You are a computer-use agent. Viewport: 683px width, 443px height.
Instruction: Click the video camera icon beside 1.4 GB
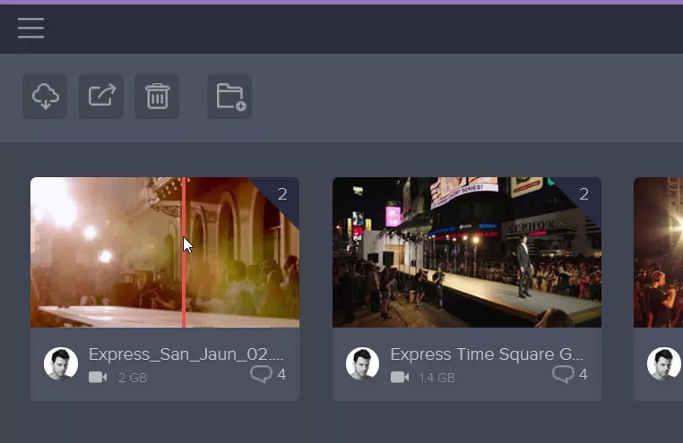pos(400,378)
